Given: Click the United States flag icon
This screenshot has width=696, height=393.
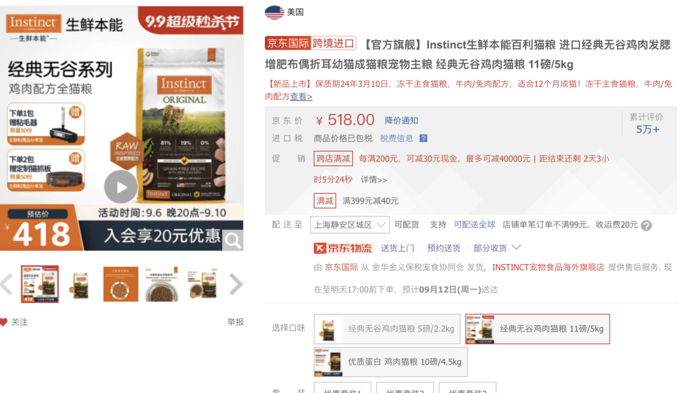Looking at the screenshot, I should 274,12.
